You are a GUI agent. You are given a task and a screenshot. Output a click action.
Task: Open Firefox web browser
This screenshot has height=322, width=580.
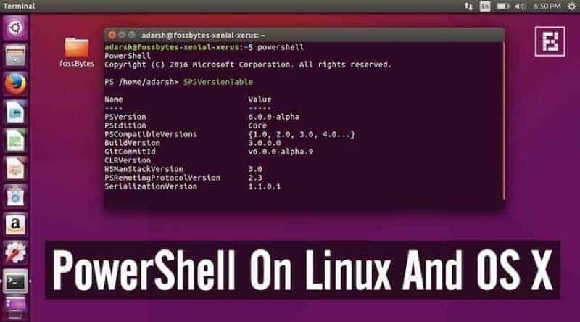click(x=15, y=84)
